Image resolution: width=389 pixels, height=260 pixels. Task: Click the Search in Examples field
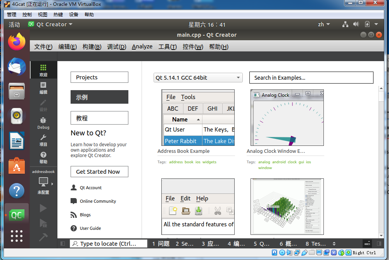(311, 78)
